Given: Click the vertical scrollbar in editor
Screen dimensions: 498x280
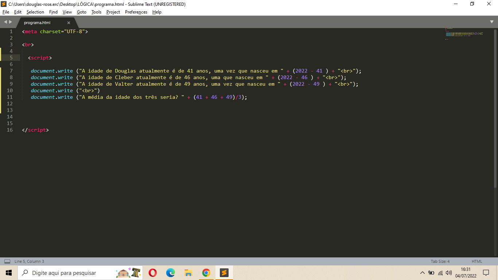Looking at the screenshot, I should coord(495,109).
